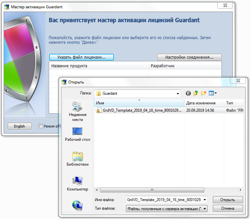Open Настройки соединения settings

click(x=189, y=57)
